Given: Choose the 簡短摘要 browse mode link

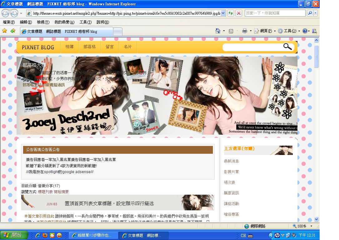Looking at the screenshot, I should pyautogui.click(x=61, y=192).
